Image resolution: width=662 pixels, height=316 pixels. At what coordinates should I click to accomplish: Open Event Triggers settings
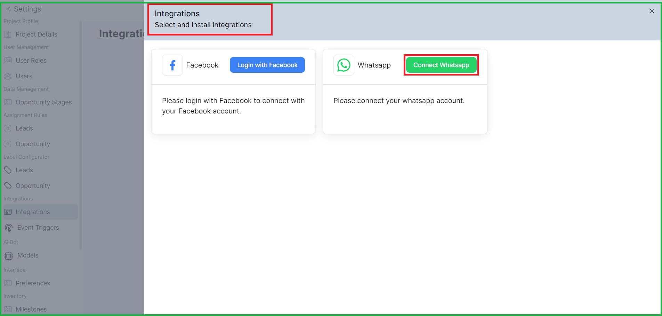(x=38, y=228)
